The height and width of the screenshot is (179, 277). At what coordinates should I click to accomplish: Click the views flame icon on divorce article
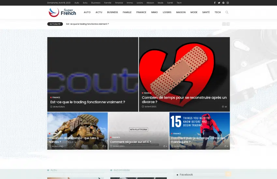click(223, 107)
